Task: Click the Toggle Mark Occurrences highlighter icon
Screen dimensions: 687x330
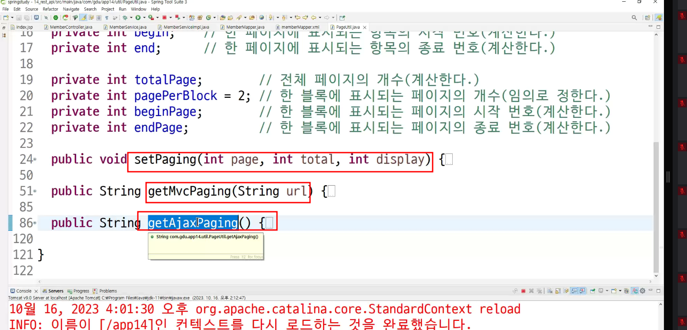Action: click(83, 17)
